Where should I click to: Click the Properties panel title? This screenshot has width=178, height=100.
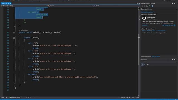click(x=144, y=60)
